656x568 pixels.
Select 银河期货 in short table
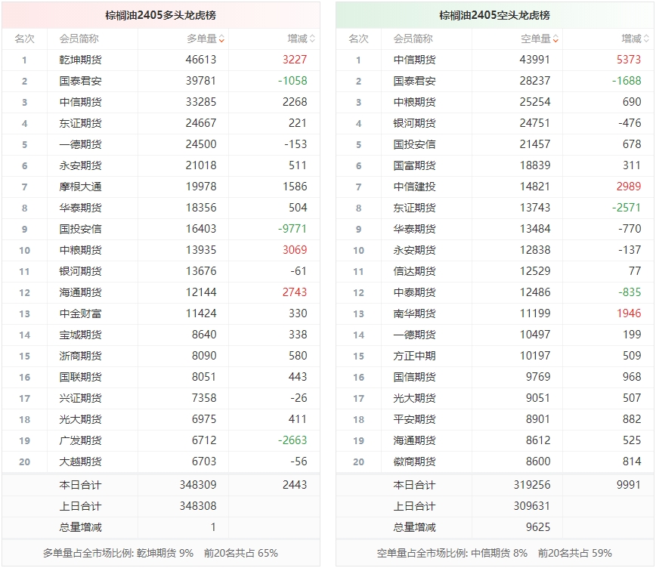click(414, 123)
